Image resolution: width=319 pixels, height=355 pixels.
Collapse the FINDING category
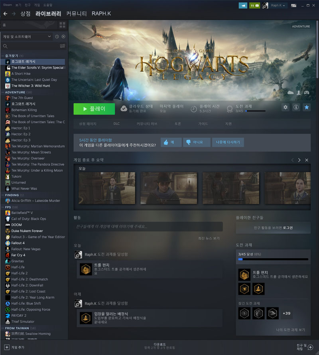click(3, 195)
